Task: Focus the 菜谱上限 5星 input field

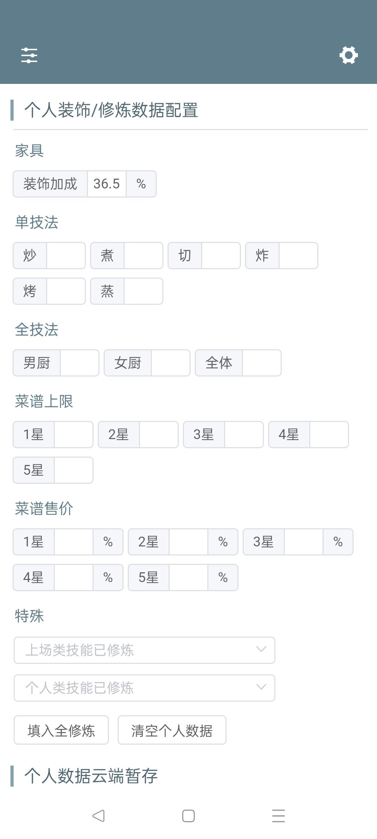Action: 73,470
